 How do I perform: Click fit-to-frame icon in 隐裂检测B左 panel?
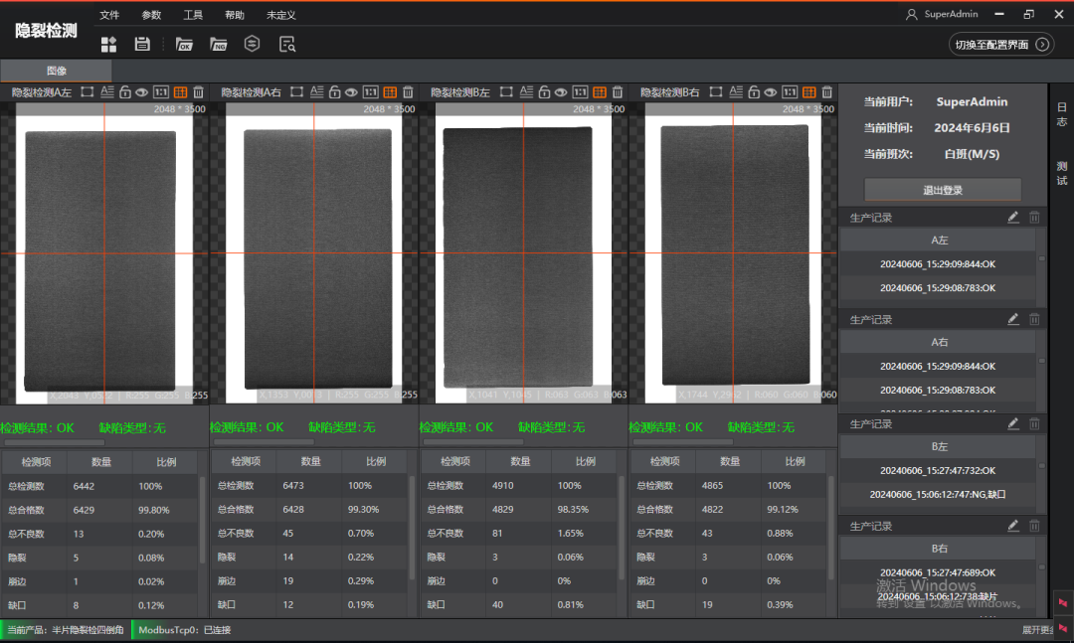(507, 91)
